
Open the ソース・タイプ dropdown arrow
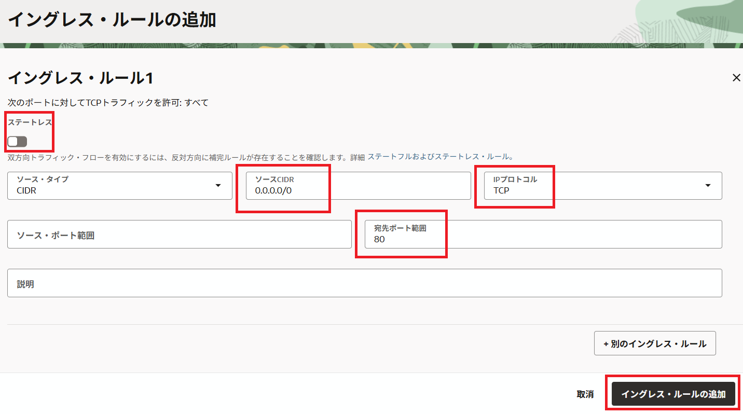pos(218,186)
